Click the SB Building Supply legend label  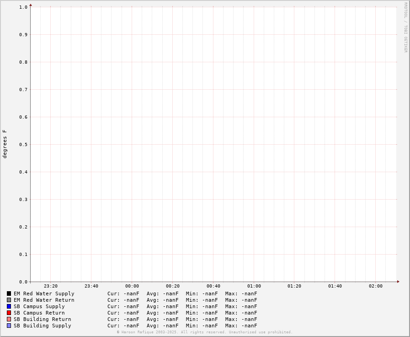42,326
